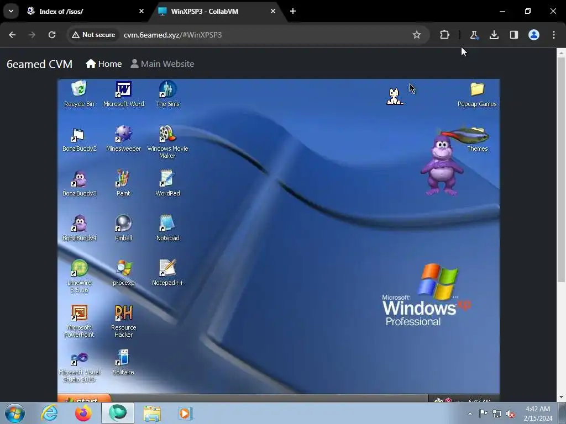
Task: Close the WinXPSP3 - CollabVM tab
Action: pyautogui.click(x=273, y=11)
